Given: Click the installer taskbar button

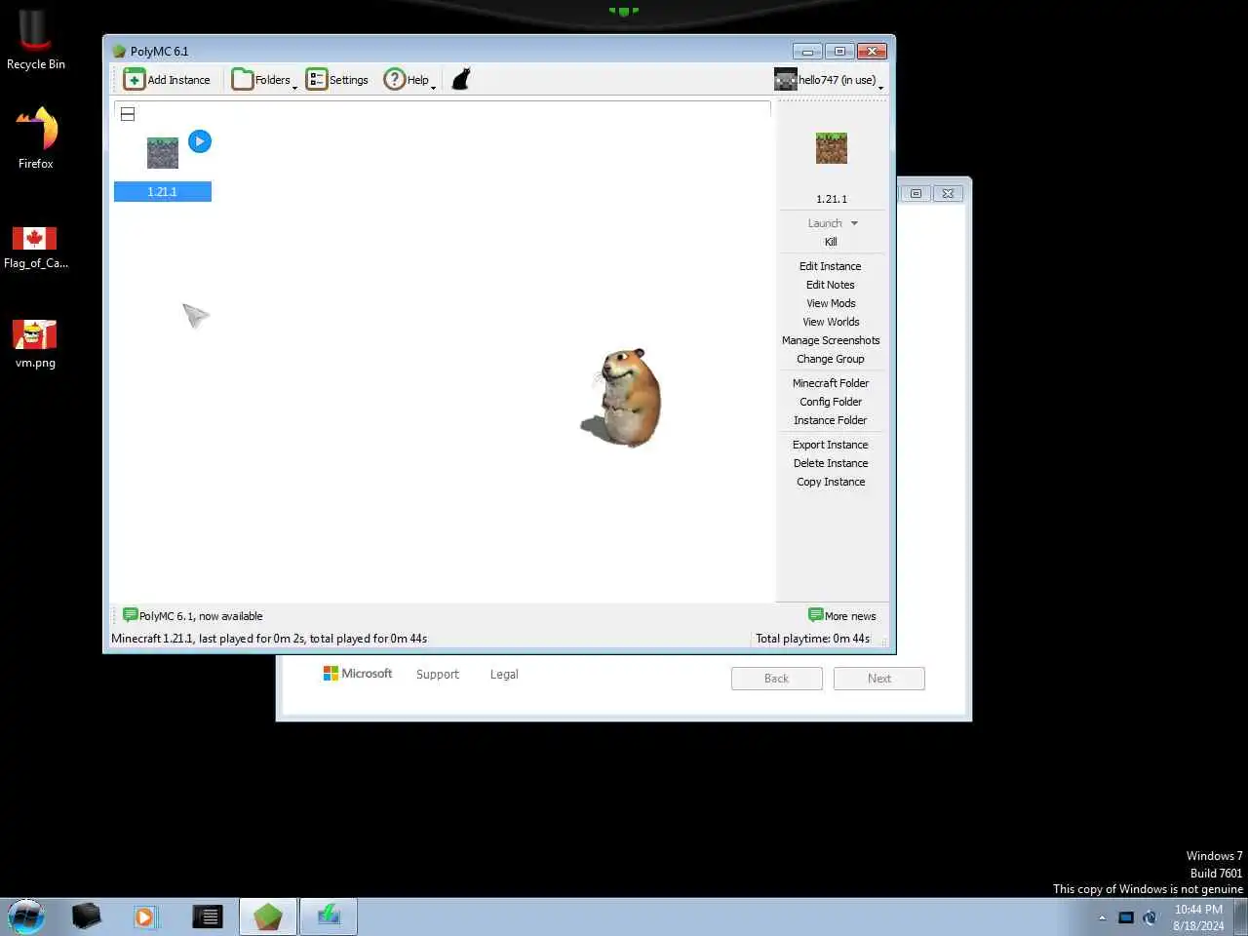Looking at the screenshot, I should 329,916.
